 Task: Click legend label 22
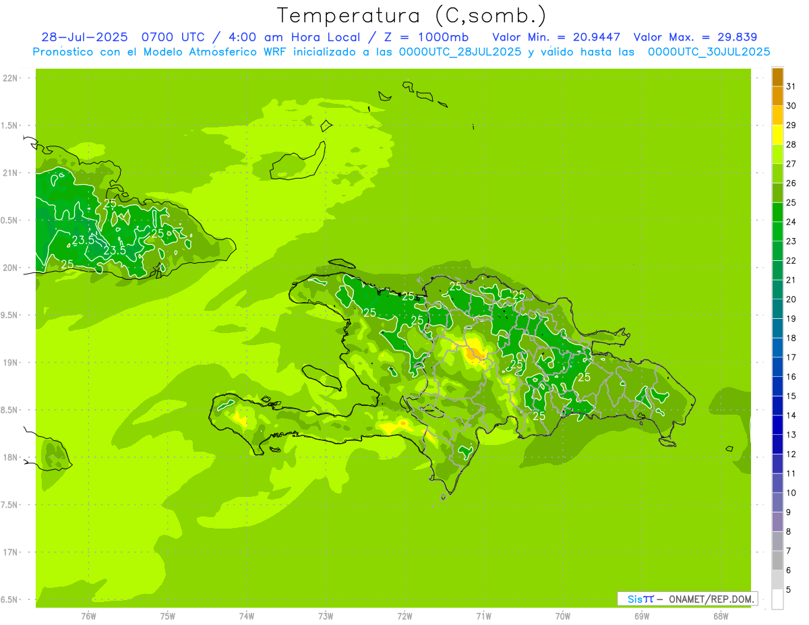point(791,260)
